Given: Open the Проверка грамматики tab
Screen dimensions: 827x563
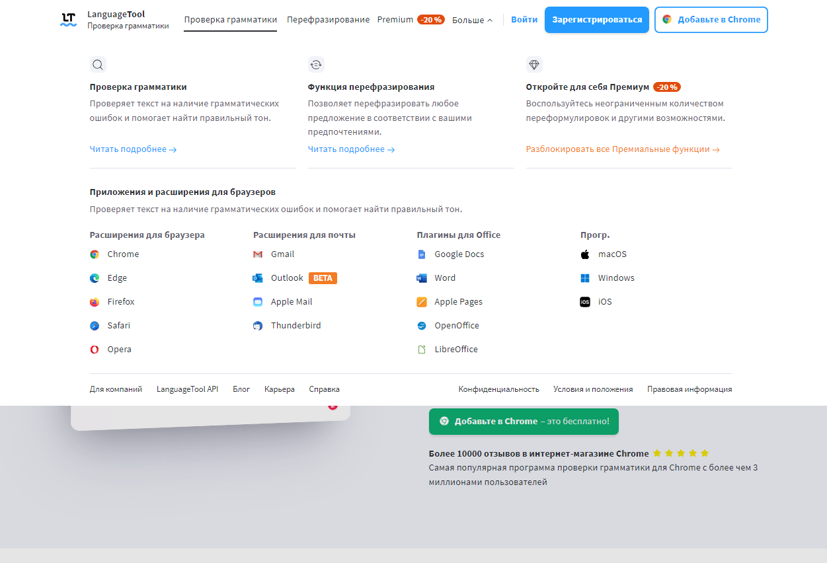Looking at the screenshot, I should tap(231, 20).
